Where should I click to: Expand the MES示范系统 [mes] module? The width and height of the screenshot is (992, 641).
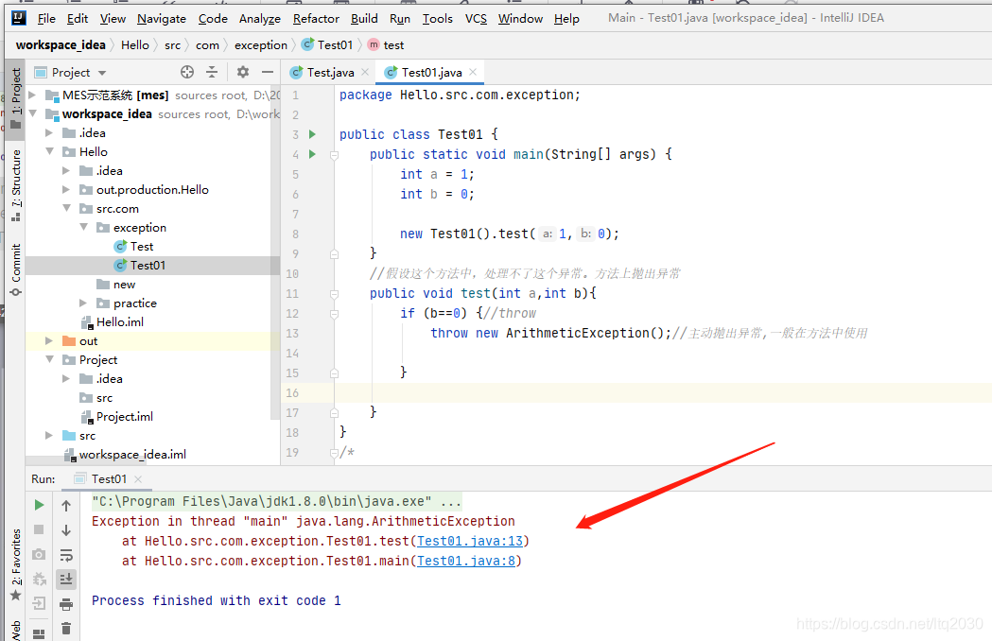[x=32, y=95]
